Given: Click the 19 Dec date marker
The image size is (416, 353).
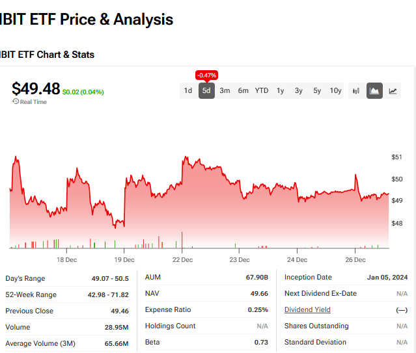Looking at the screenshot, I should click(124, 259).
